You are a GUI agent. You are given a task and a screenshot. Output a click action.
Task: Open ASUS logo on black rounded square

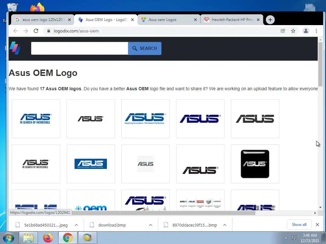point(255,164)
